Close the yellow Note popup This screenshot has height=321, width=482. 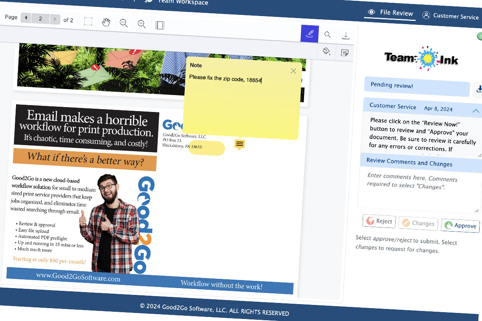pyautogui.click(x=293, y=71)
